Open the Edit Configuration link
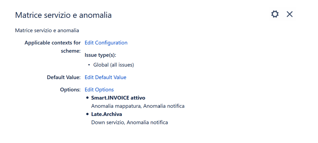Viewport: 318px width, 143px height. pyautogui.click(x=106, y=43)
